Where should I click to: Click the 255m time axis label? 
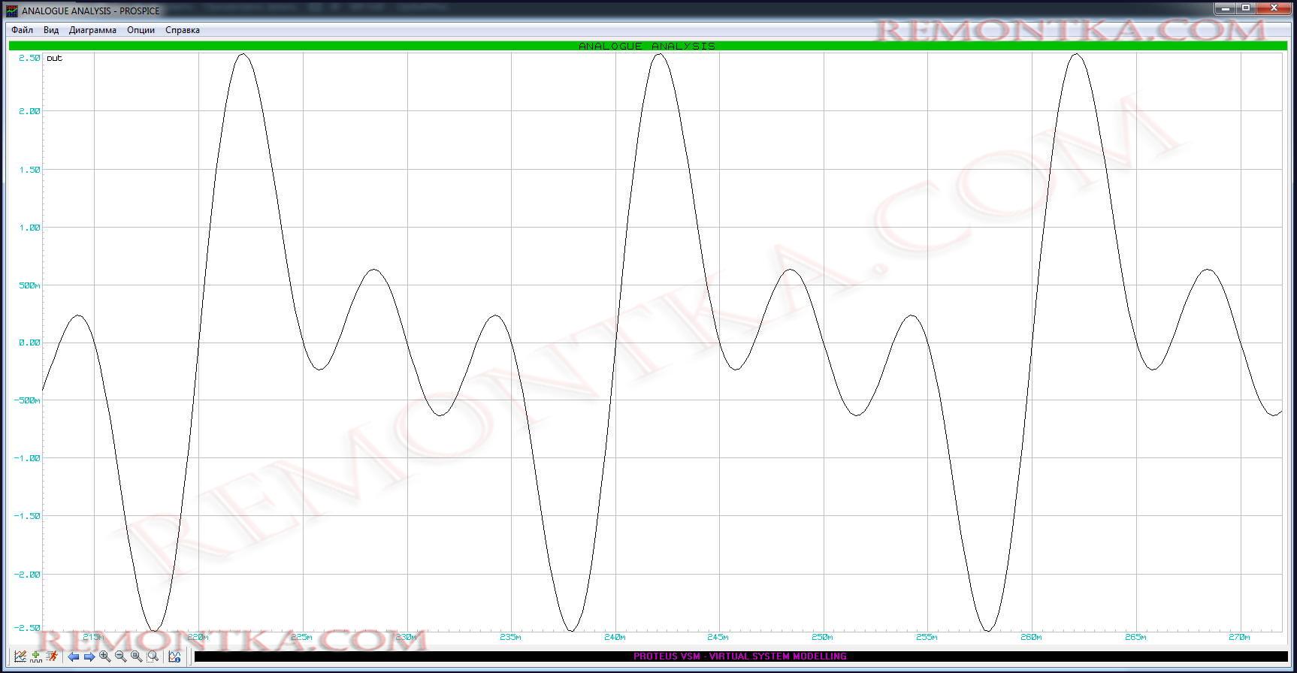[x=927, y=637]
